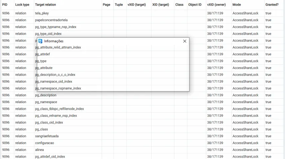
Task: Select the pg_class_oid_index cell
Action: point(68,123)
